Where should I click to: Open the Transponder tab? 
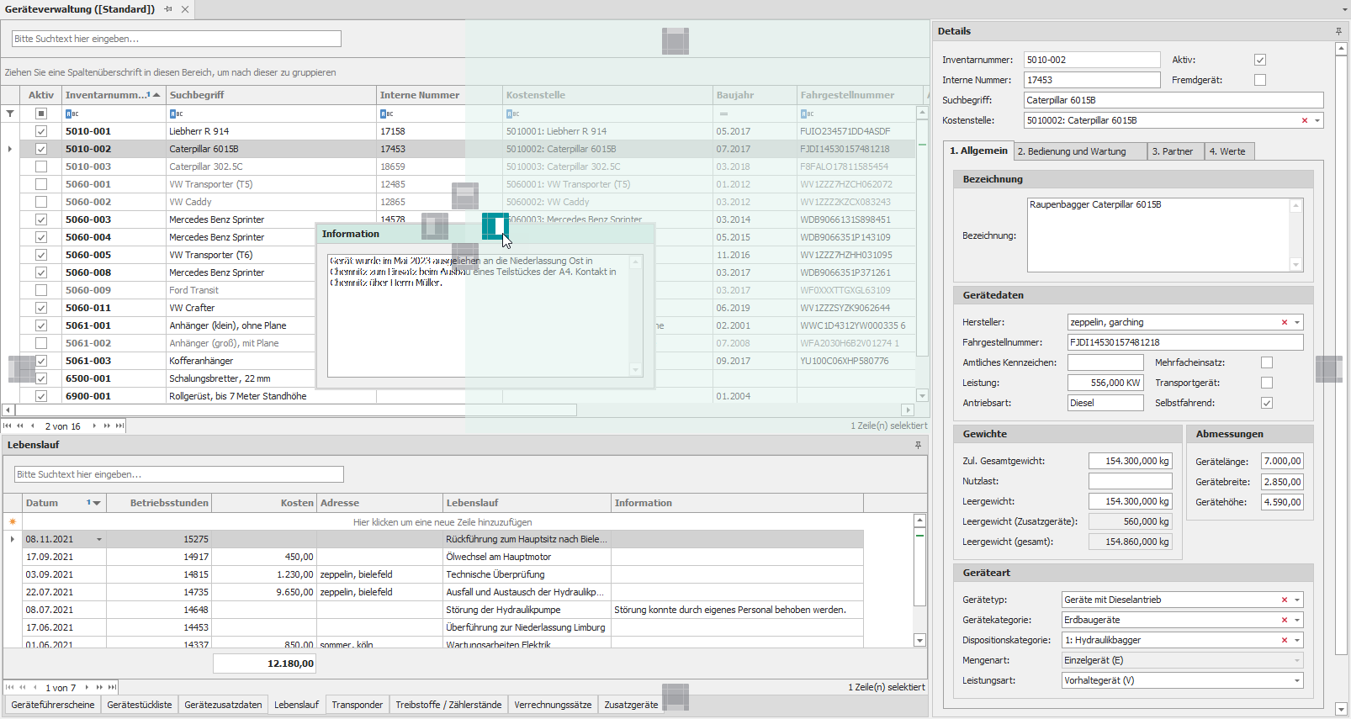tap(357, 705)
